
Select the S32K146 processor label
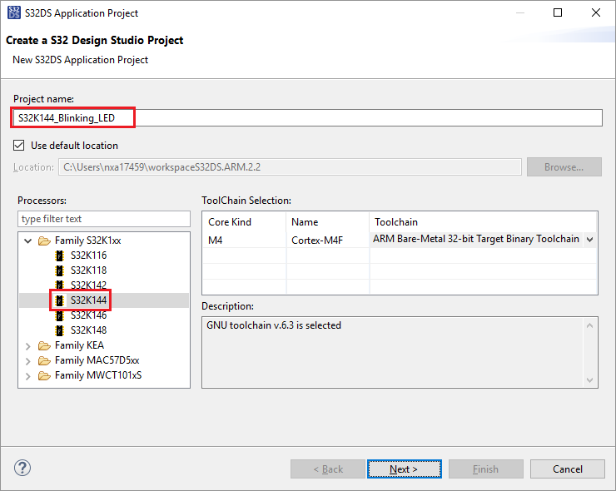pyautogui.click(x=89, y=315)
